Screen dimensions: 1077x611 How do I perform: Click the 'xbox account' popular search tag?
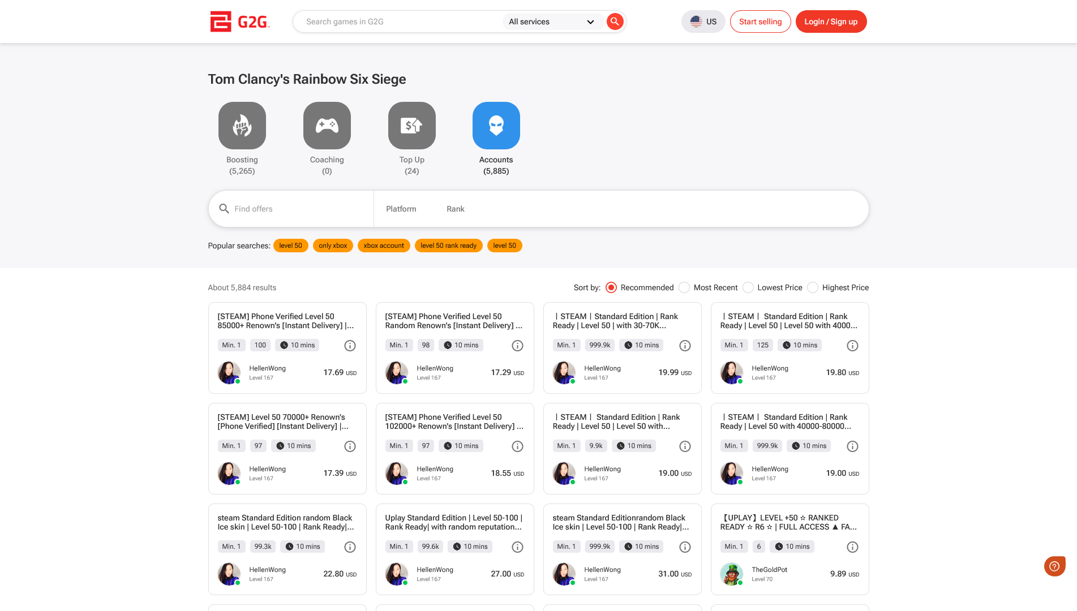pos(384,246)
